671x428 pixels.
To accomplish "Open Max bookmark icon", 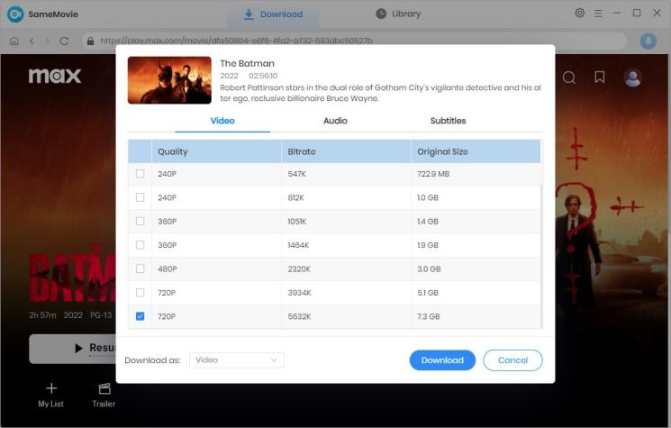I will click(x=600, y=77).
